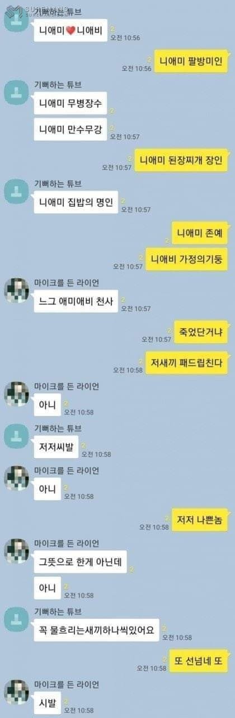Tap the 기뻐하는 튜브 avatar beside 꼭 물흐리는새끼하나씩있어요

point(16,618)
